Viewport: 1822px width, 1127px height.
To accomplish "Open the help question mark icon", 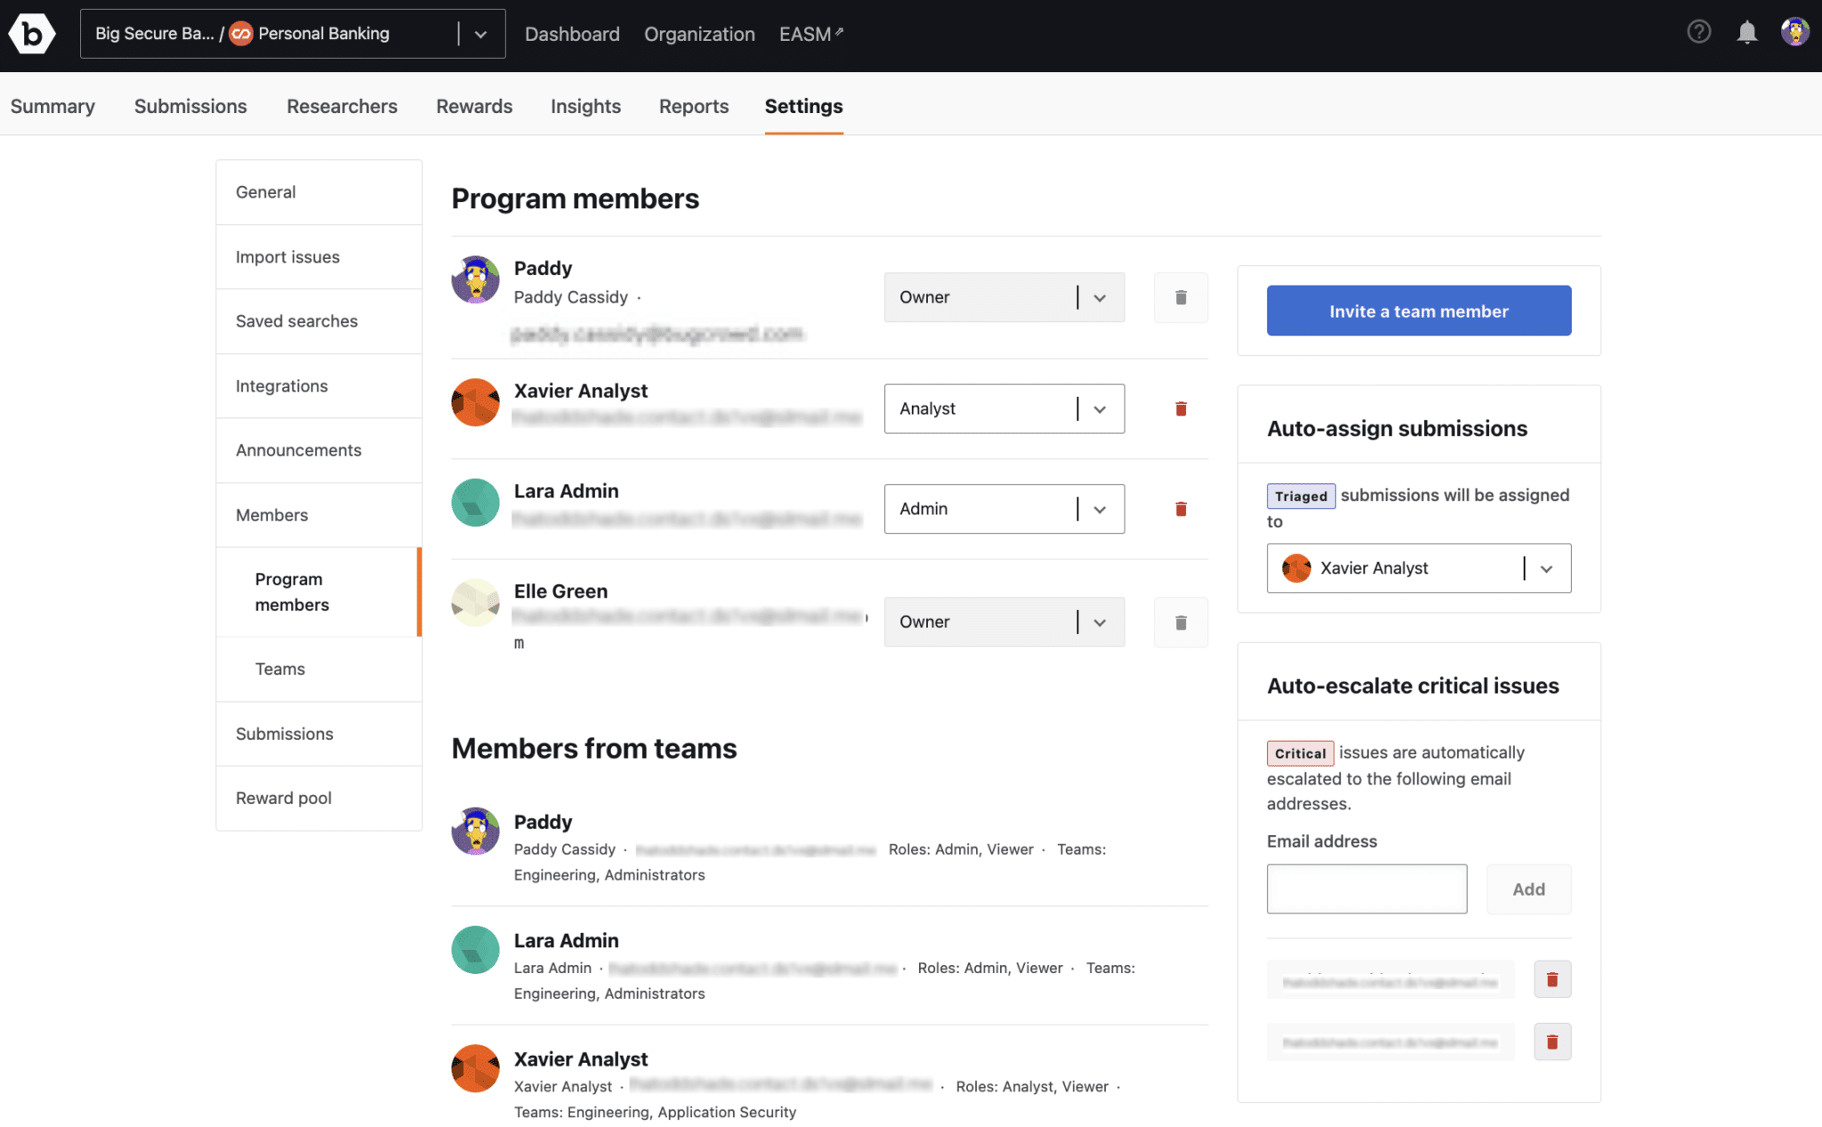I will point(1698,32).
